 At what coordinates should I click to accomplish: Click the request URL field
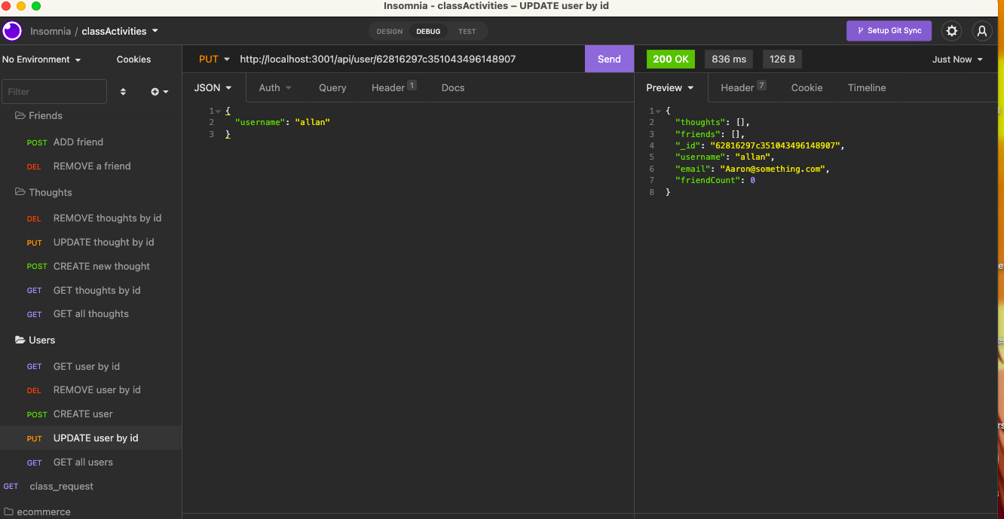(408, 59)
